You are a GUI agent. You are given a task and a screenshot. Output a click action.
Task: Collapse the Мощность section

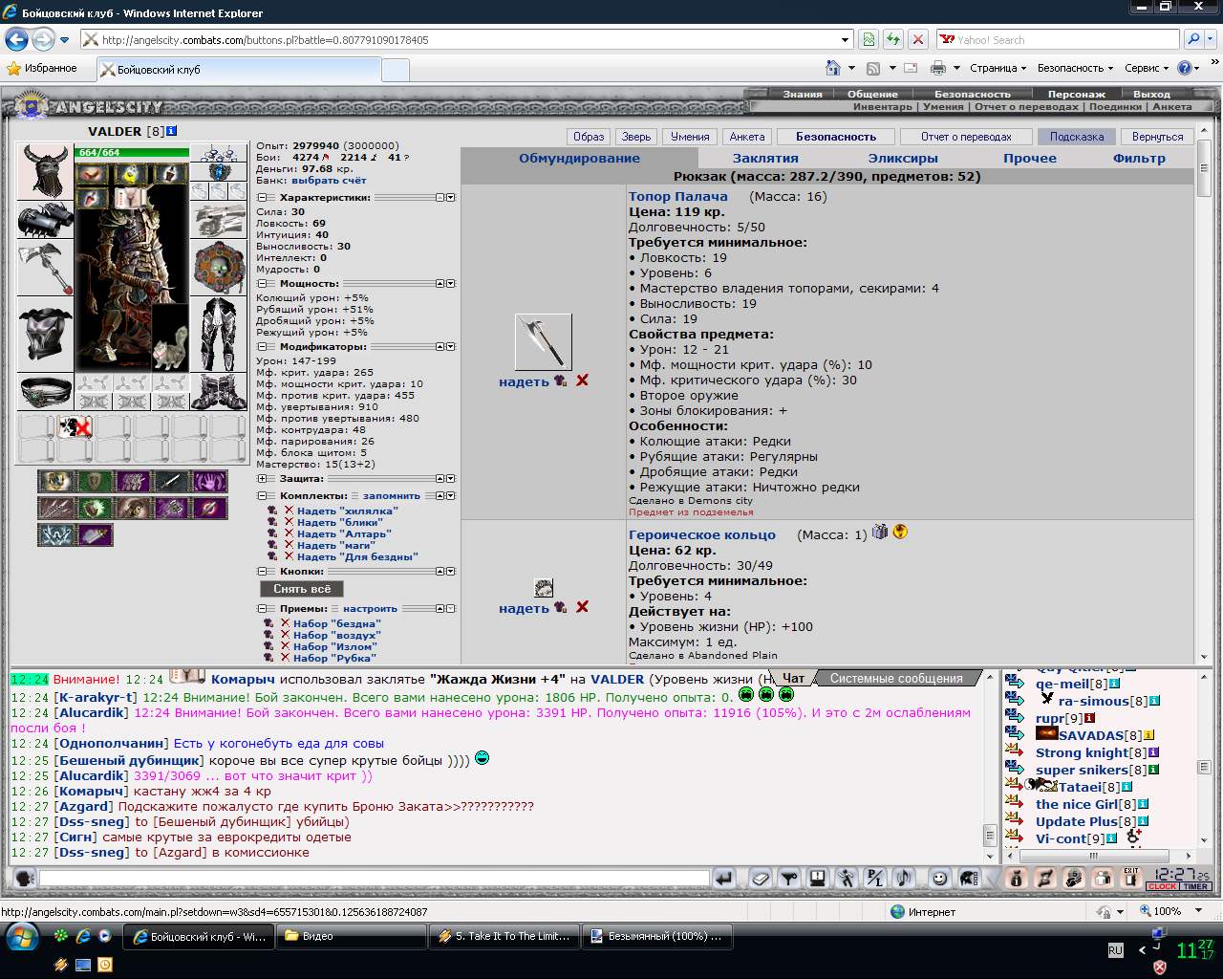point(262,284)
